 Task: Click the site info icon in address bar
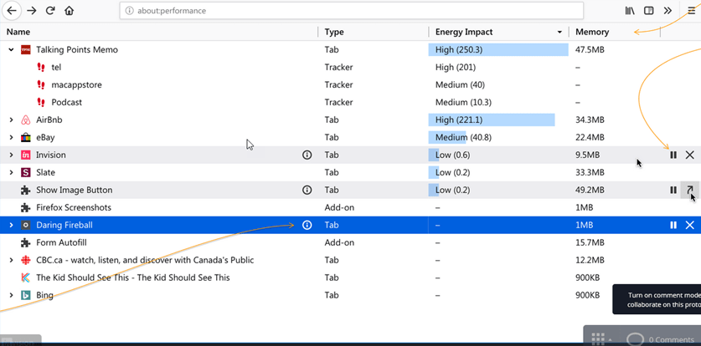coord(129,11)
